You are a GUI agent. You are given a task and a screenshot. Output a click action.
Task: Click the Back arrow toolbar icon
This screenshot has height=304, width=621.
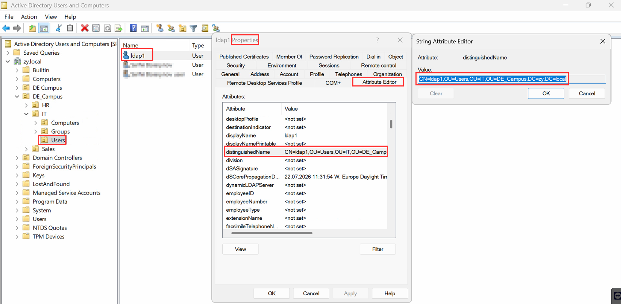(x=6, y=28)
